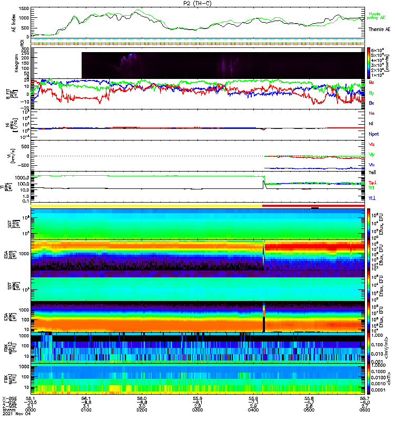Click the FBK edc12 mV/m color bar
The height and width of the screenshot is (421, 395).
pyautogui.click(x=369, y=348)
